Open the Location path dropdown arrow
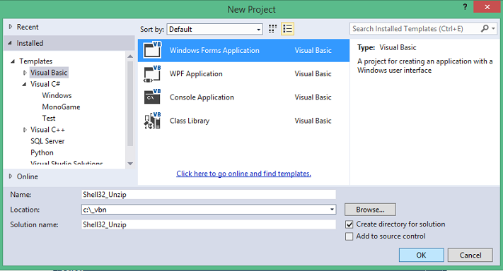 tap(332, 210)
